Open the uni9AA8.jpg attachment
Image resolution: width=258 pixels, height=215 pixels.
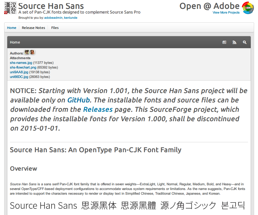pos(19,72)
